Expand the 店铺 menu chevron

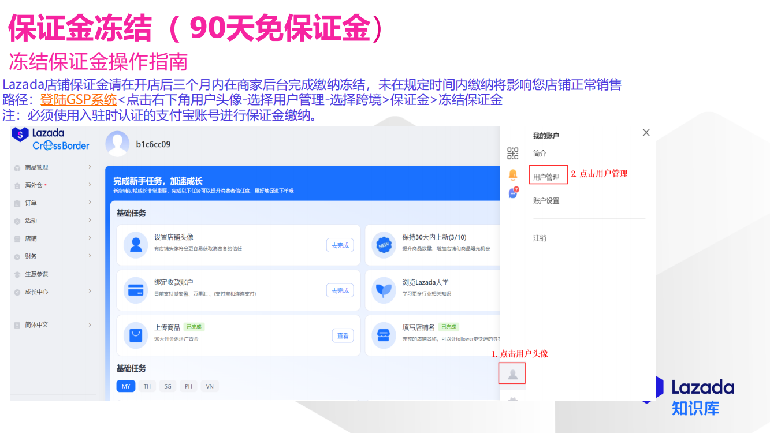(x=90, y=238)
